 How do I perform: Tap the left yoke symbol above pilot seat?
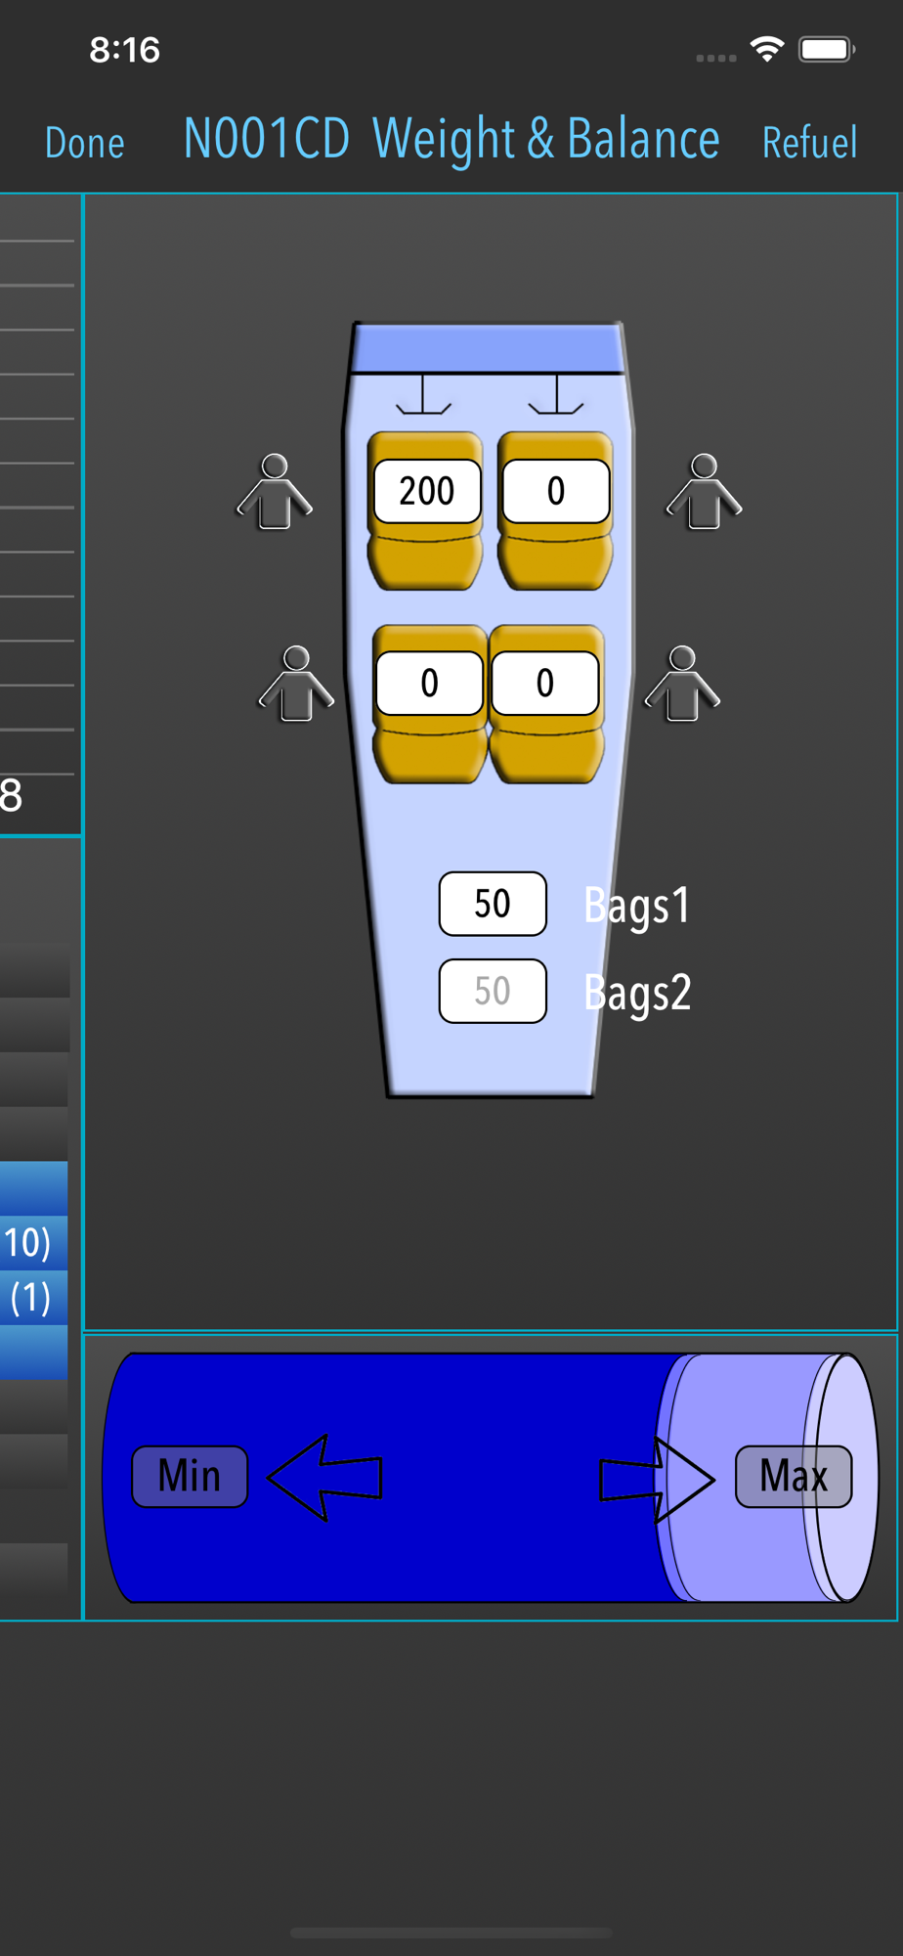(423, 394)
